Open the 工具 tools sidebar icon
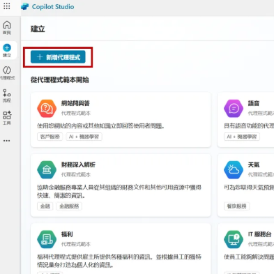Screen dimensions: 274x274 (7, 118)
